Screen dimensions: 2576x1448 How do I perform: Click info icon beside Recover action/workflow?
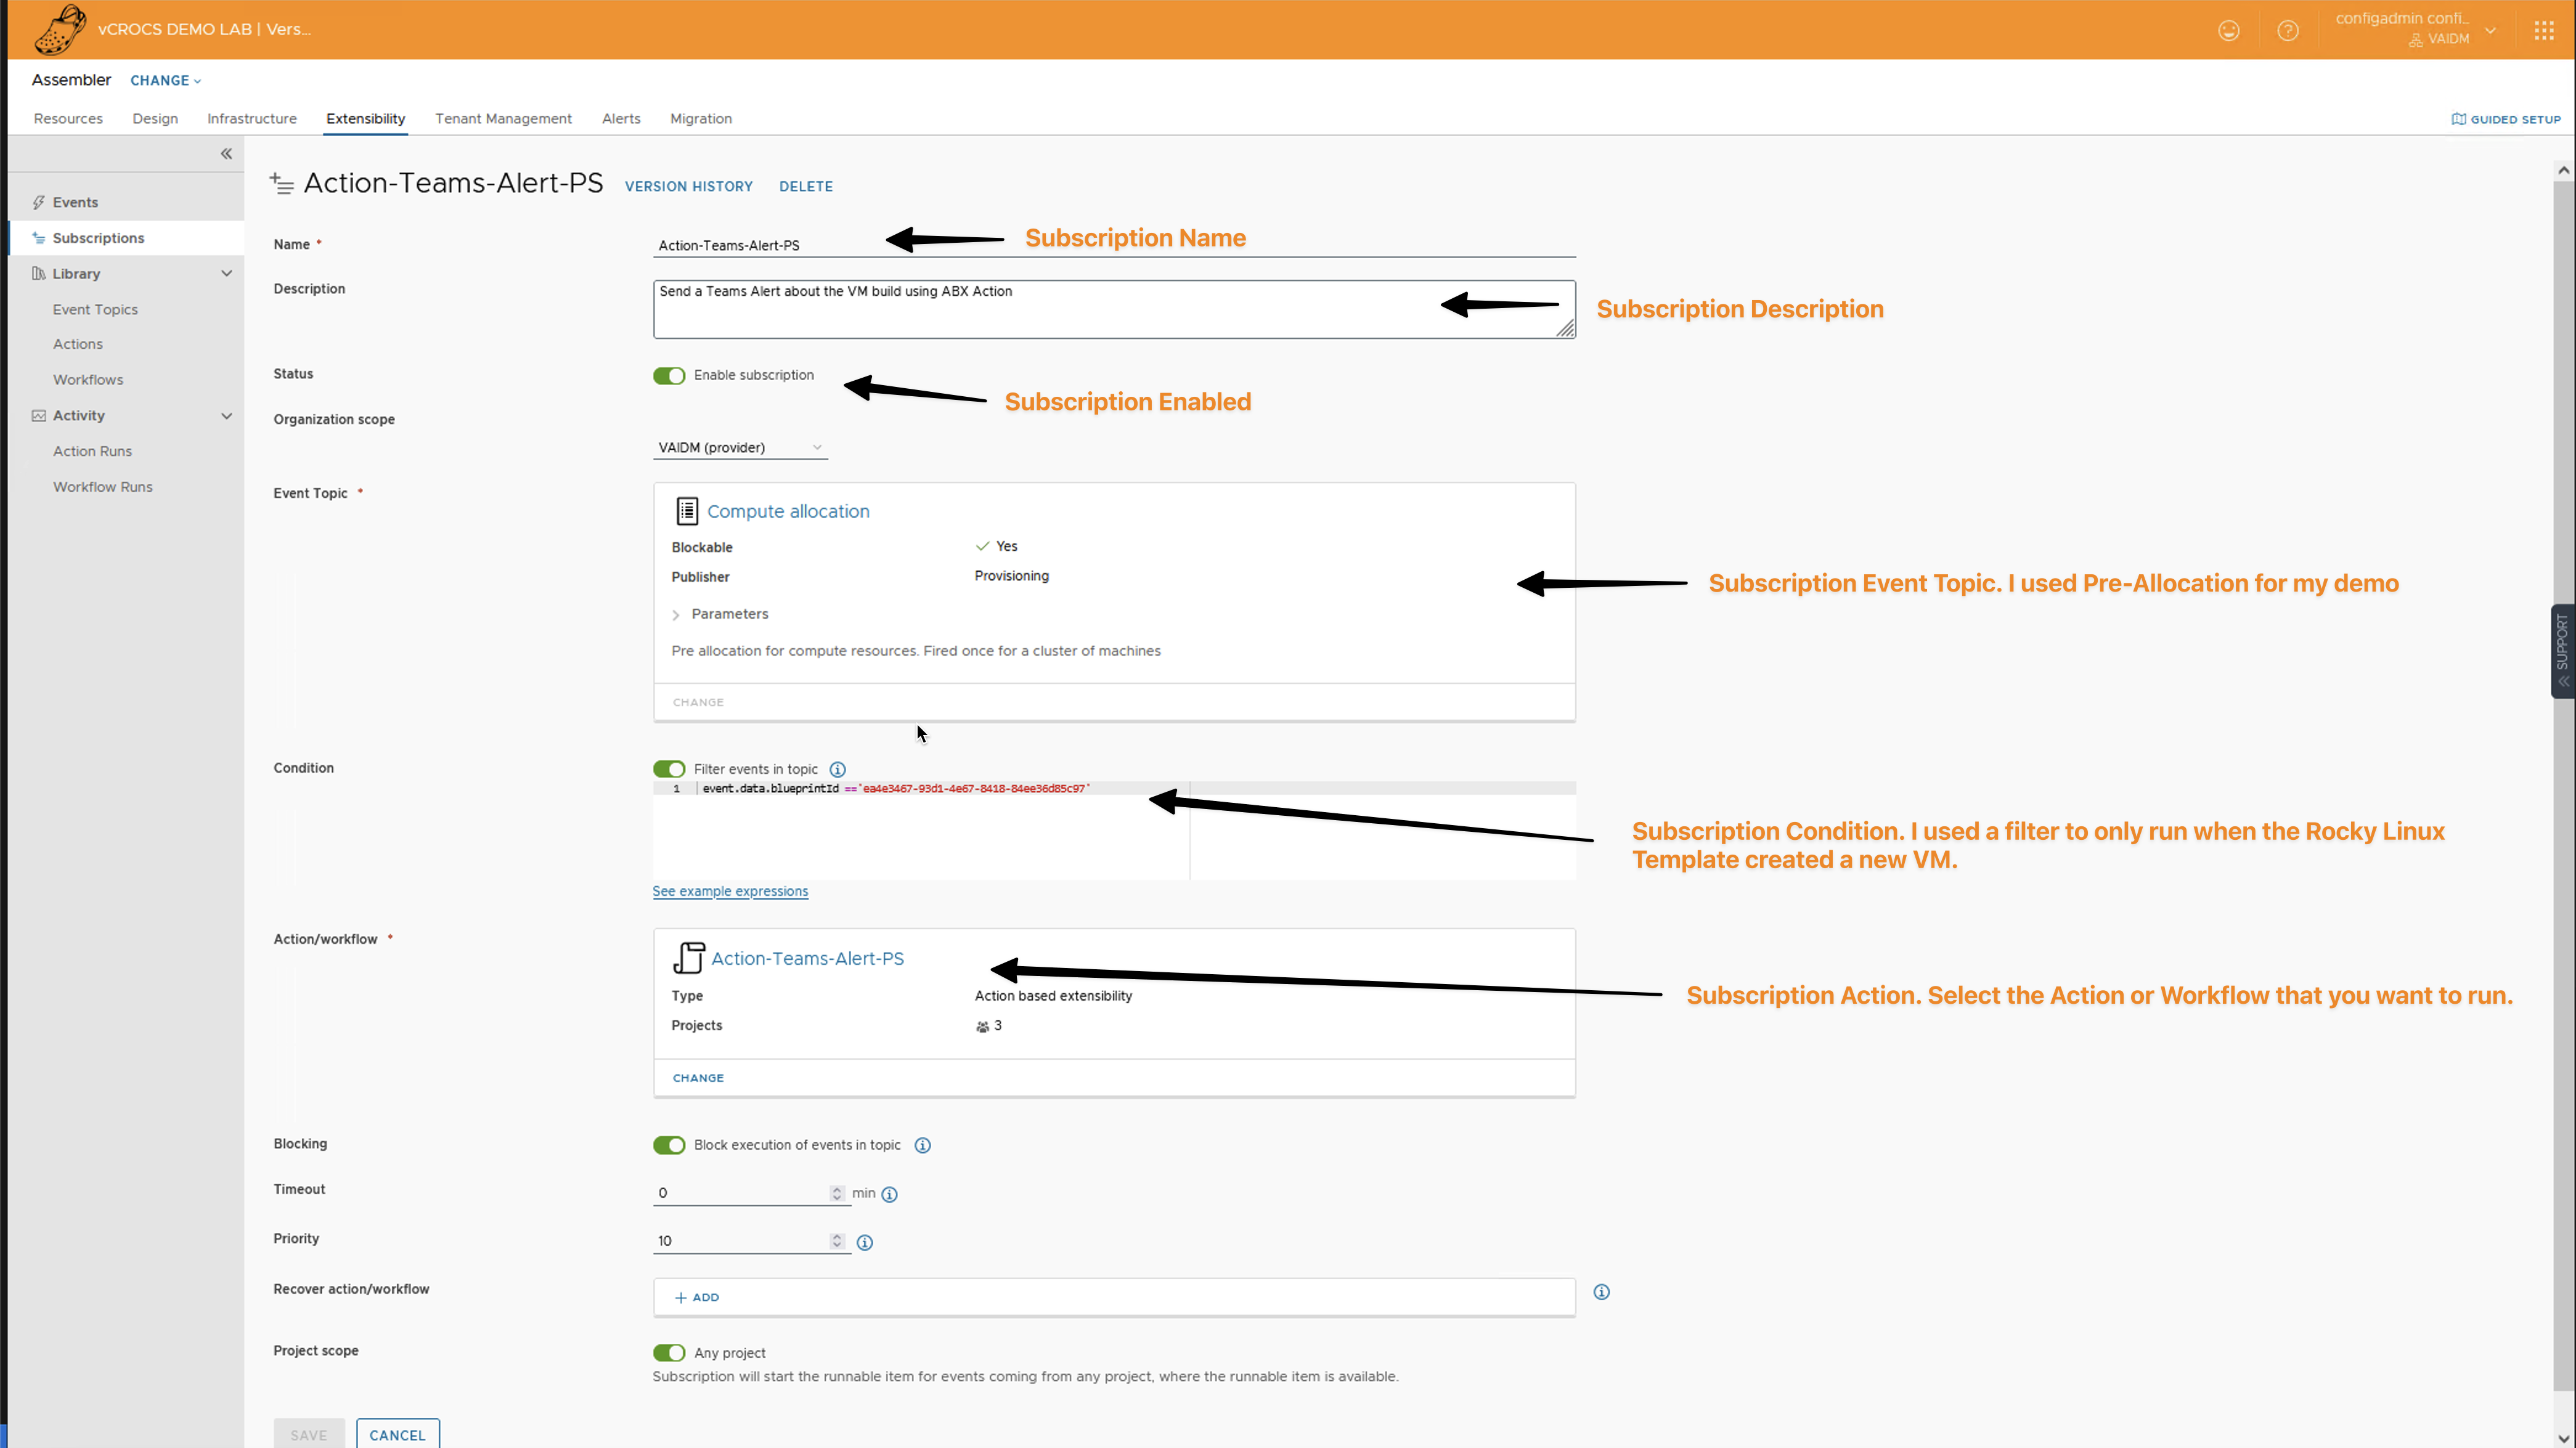pyautogui.click(x=1601, y=1292)
